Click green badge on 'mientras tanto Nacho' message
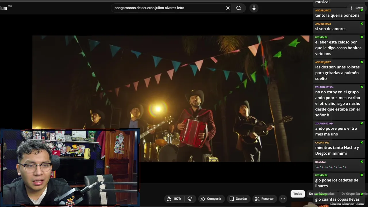 click(362, 142)
